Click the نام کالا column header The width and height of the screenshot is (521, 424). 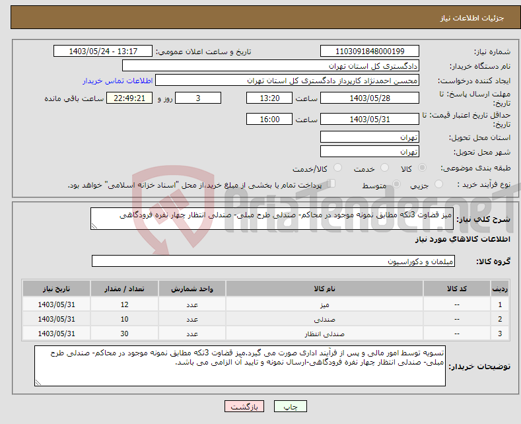[x=324, y=289]
